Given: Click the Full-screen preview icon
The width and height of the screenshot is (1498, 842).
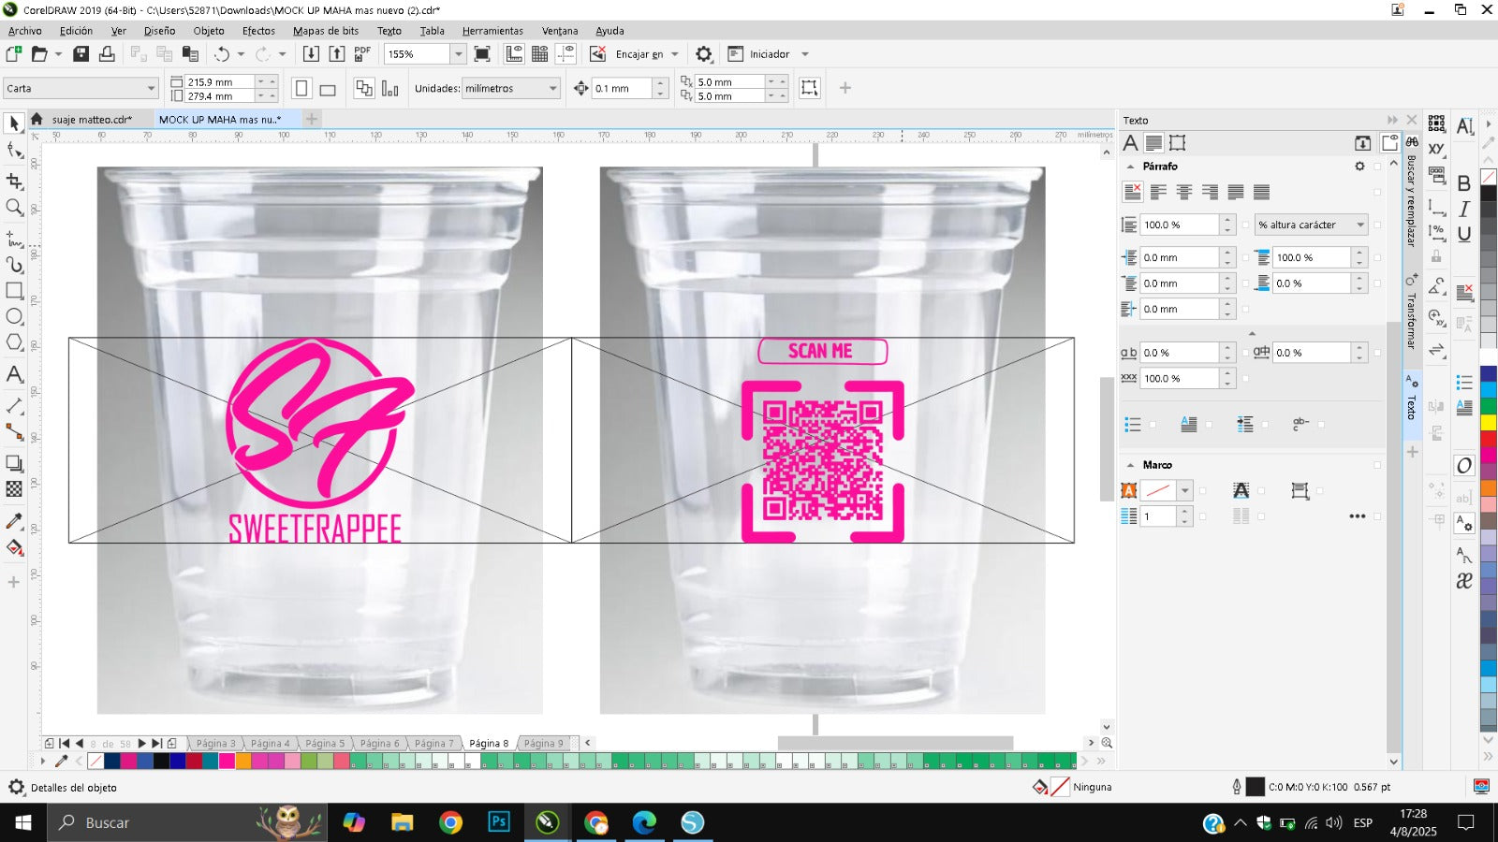Looking at the screenshot, I should point(482,54).
